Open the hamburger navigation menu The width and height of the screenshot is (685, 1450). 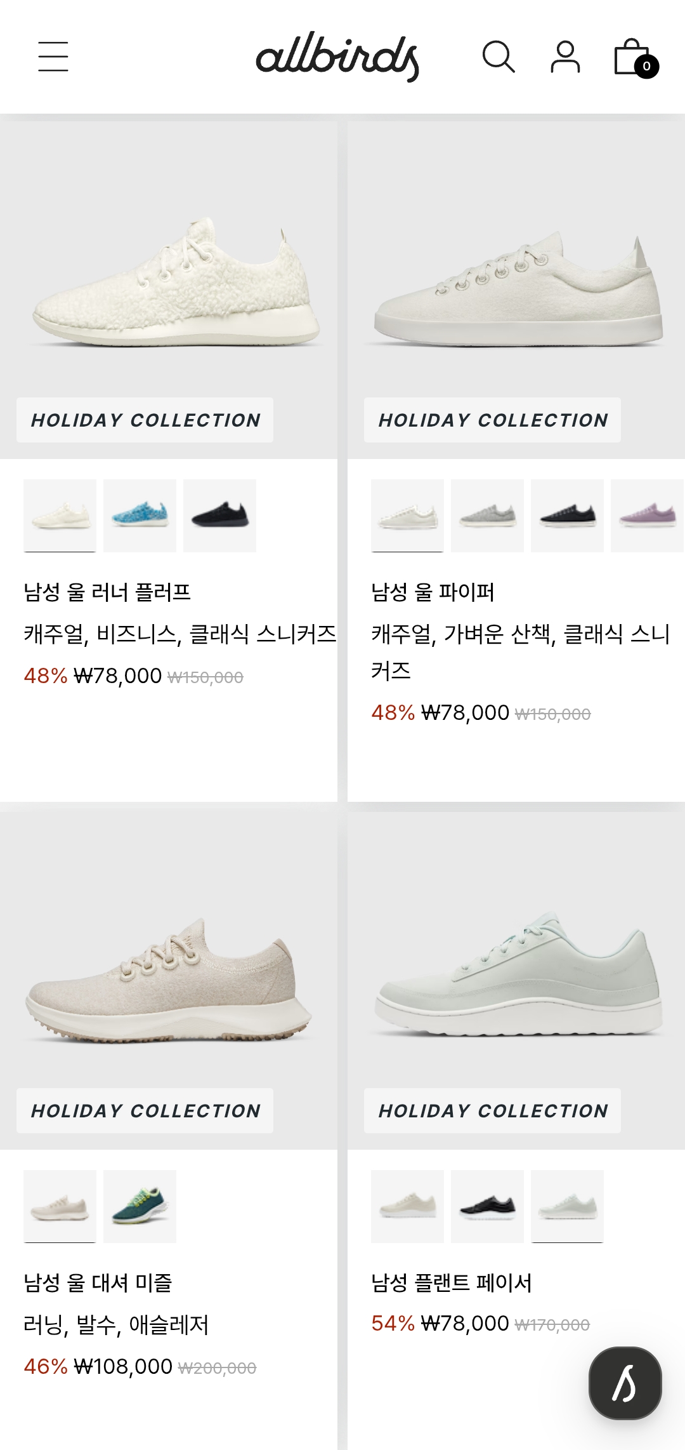[53, 57]
